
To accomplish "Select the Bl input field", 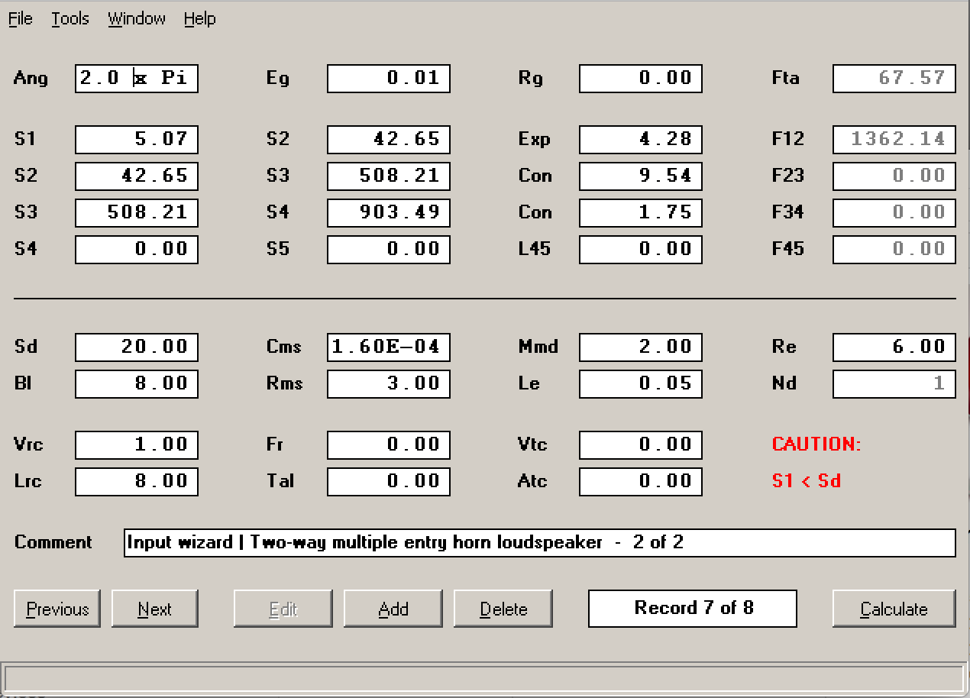I will (x=137, y=383).
